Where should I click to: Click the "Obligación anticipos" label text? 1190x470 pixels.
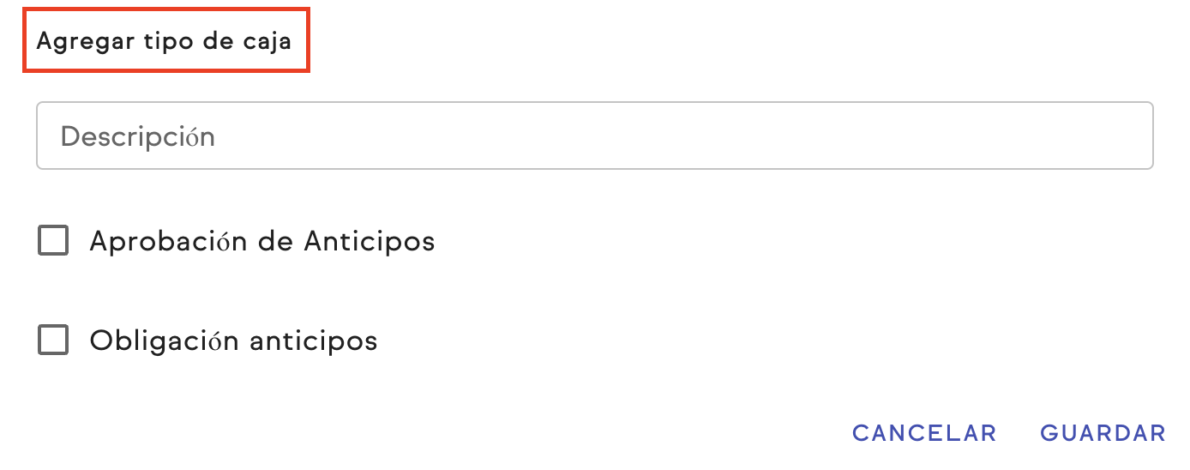click(233, 340)
